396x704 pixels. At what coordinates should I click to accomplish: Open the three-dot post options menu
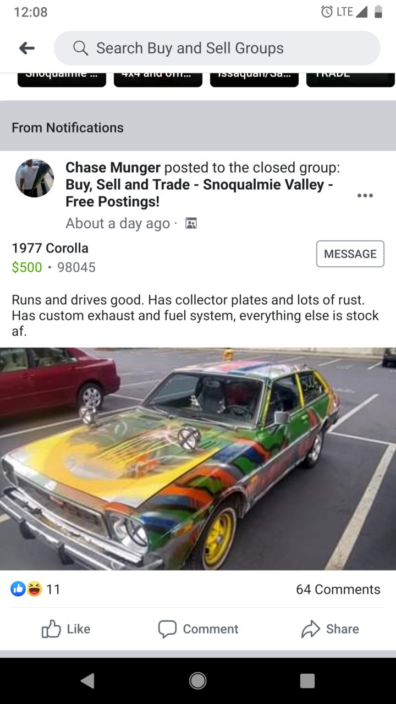[x=365, y=195]
